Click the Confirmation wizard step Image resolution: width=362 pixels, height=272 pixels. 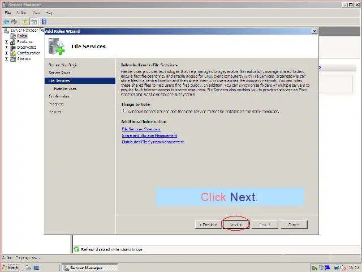point(59,96)
